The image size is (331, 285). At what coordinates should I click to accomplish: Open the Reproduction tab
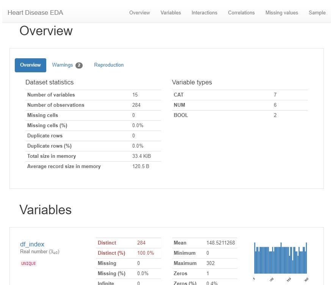point(109,65)
